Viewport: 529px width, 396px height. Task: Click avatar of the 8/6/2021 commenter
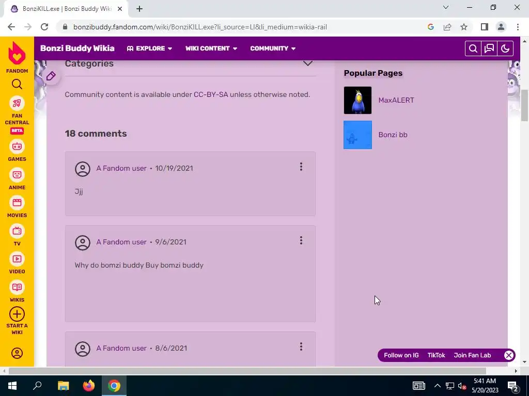[83, 349]
